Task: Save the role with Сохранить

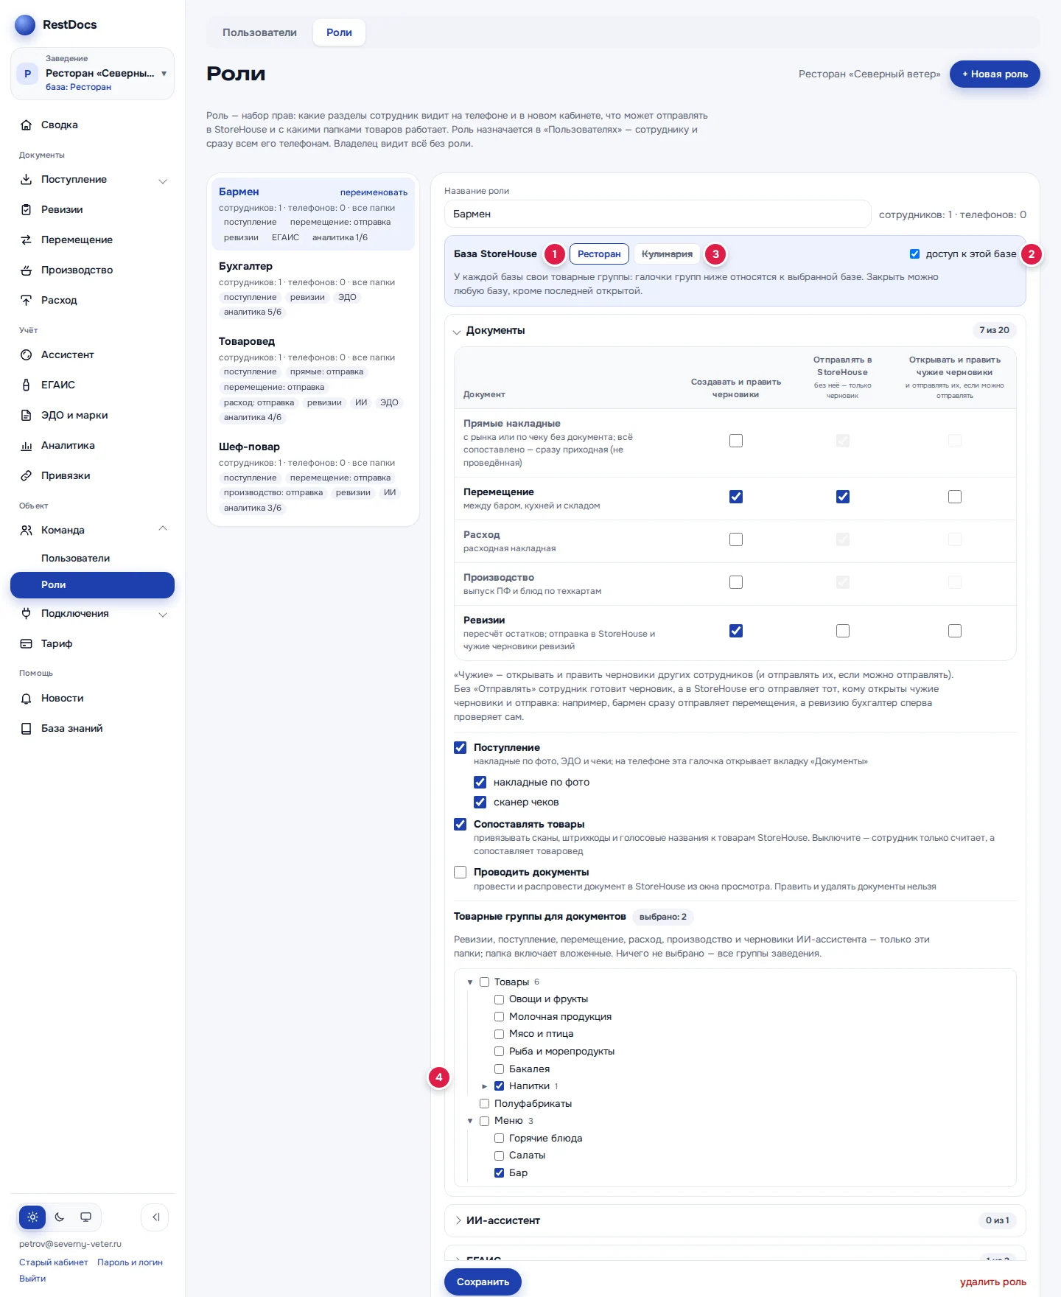Action: pos(483,1282)
